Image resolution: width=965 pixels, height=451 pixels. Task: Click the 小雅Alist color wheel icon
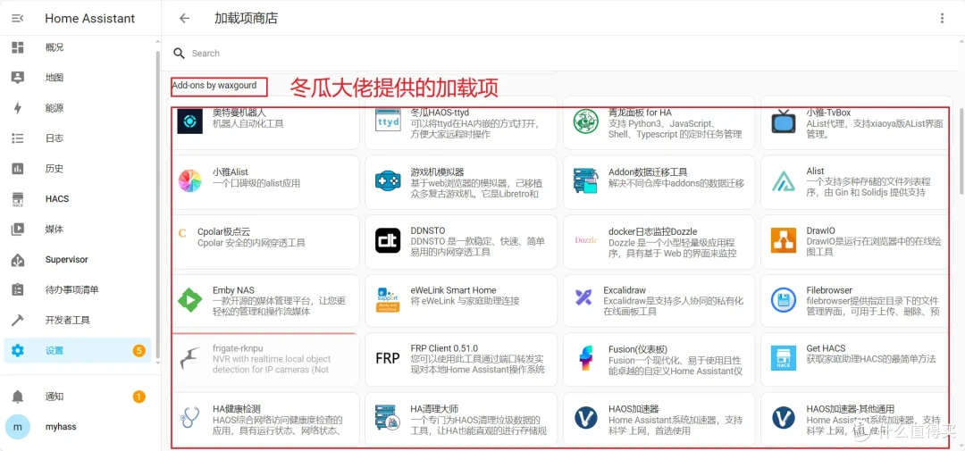click(x=189, y=181)
